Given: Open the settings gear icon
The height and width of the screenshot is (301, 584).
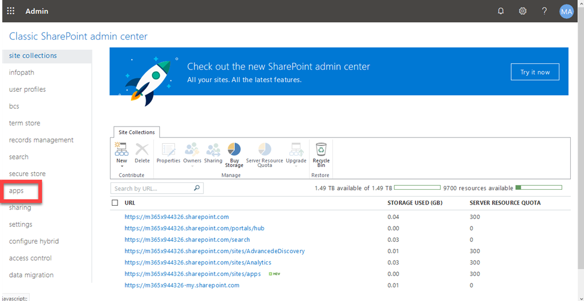Looking at the screenshot, I should click(x=522, y=11).
